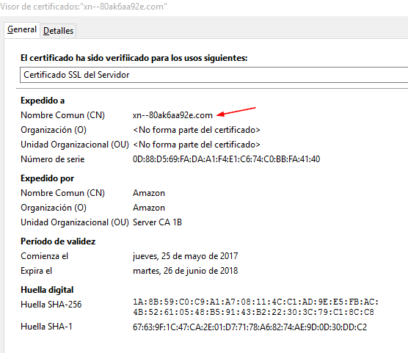This screenshot has height=353, width=408.
Task: Switch to the Detalles tab
Action: click(x=58, y=31)
